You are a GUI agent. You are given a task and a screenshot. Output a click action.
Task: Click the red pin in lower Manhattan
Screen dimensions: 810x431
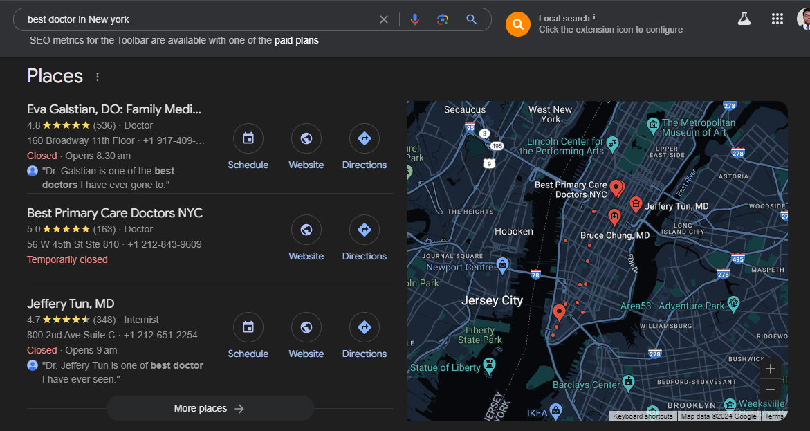pos(558,313)
